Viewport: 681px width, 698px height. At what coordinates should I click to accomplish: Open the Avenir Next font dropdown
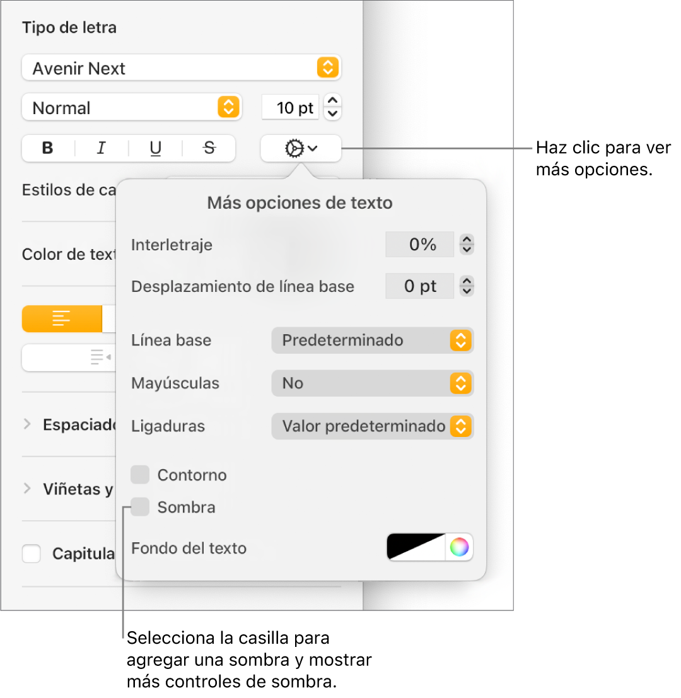tap(182, 68)
